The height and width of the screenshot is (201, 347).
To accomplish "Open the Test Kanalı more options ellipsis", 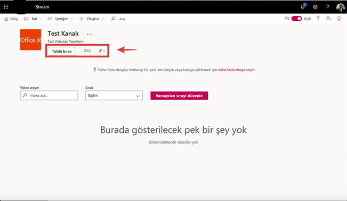I will point(90,34).
